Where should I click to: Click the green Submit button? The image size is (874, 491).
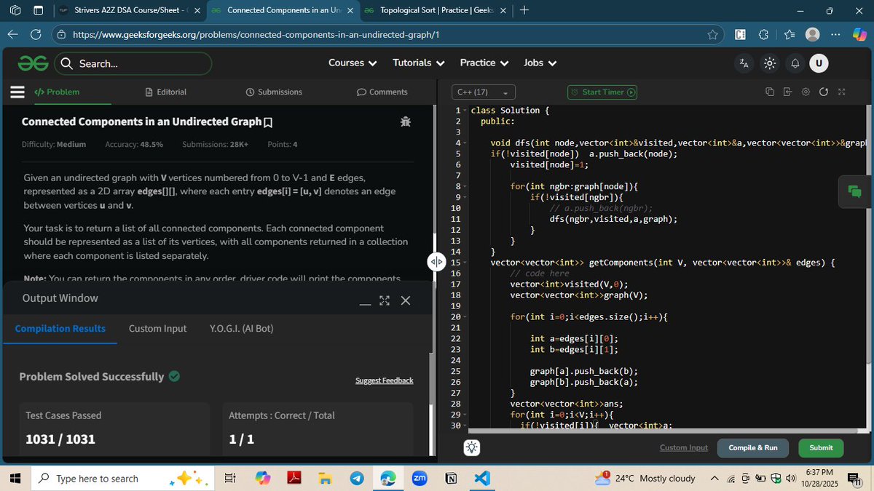tap(821, 447)
